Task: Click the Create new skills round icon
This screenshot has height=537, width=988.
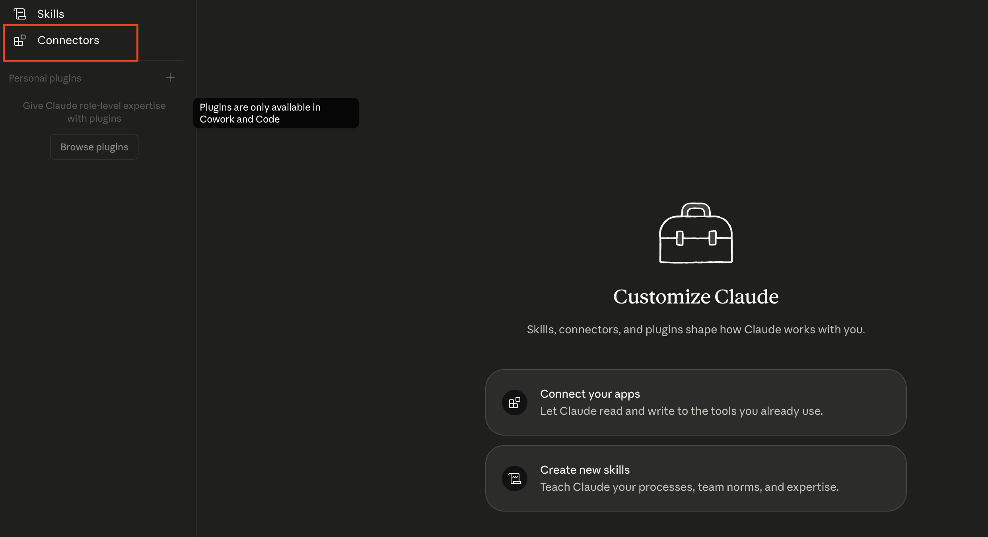Action: (x=514, y=479)
